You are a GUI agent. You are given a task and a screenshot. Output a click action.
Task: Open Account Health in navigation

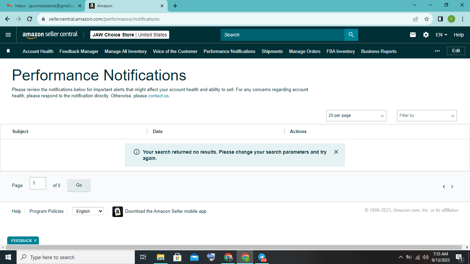point(38,51)
